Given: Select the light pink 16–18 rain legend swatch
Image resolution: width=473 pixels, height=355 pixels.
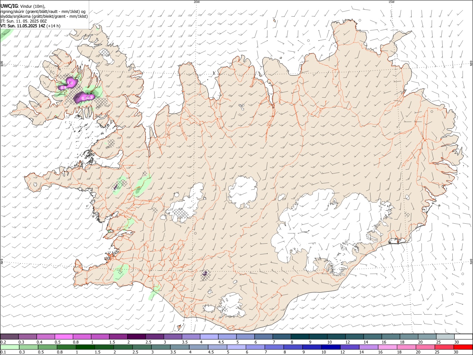Looking at the screenshot, I should point(387,347).
